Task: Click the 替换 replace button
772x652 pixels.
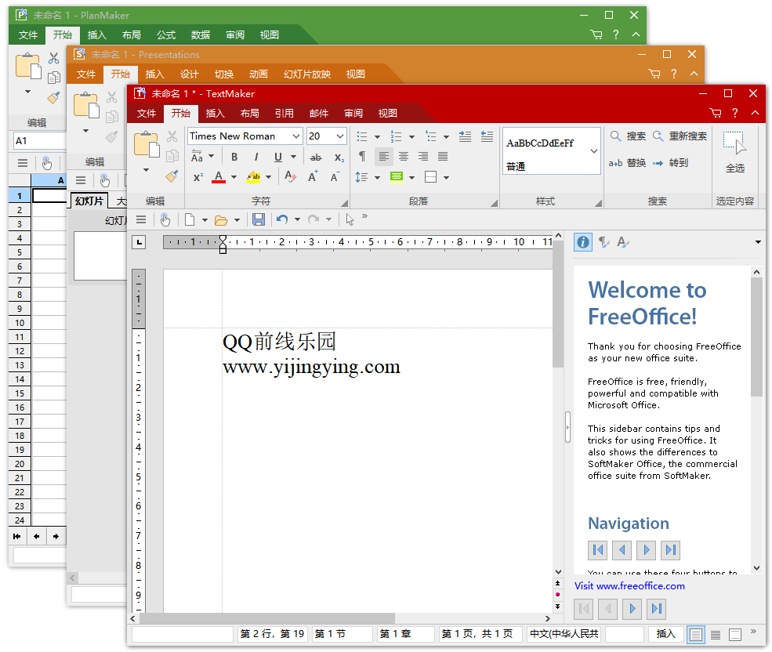Action: tap(627, 163)
